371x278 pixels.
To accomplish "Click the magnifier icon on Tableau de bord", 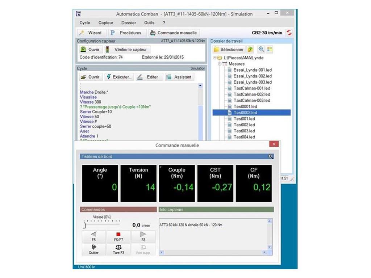I will (270, 156).
